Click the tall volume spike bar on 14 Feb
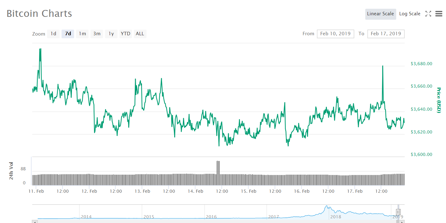The width and height of the screenshot is (446, 223). pyautogui.click(x=218, y=168)
